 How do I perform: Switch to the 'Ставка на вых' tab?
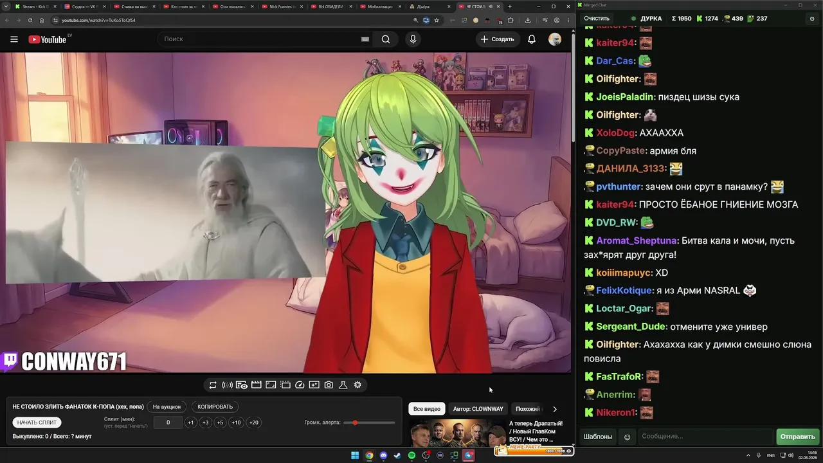point(135,6)
